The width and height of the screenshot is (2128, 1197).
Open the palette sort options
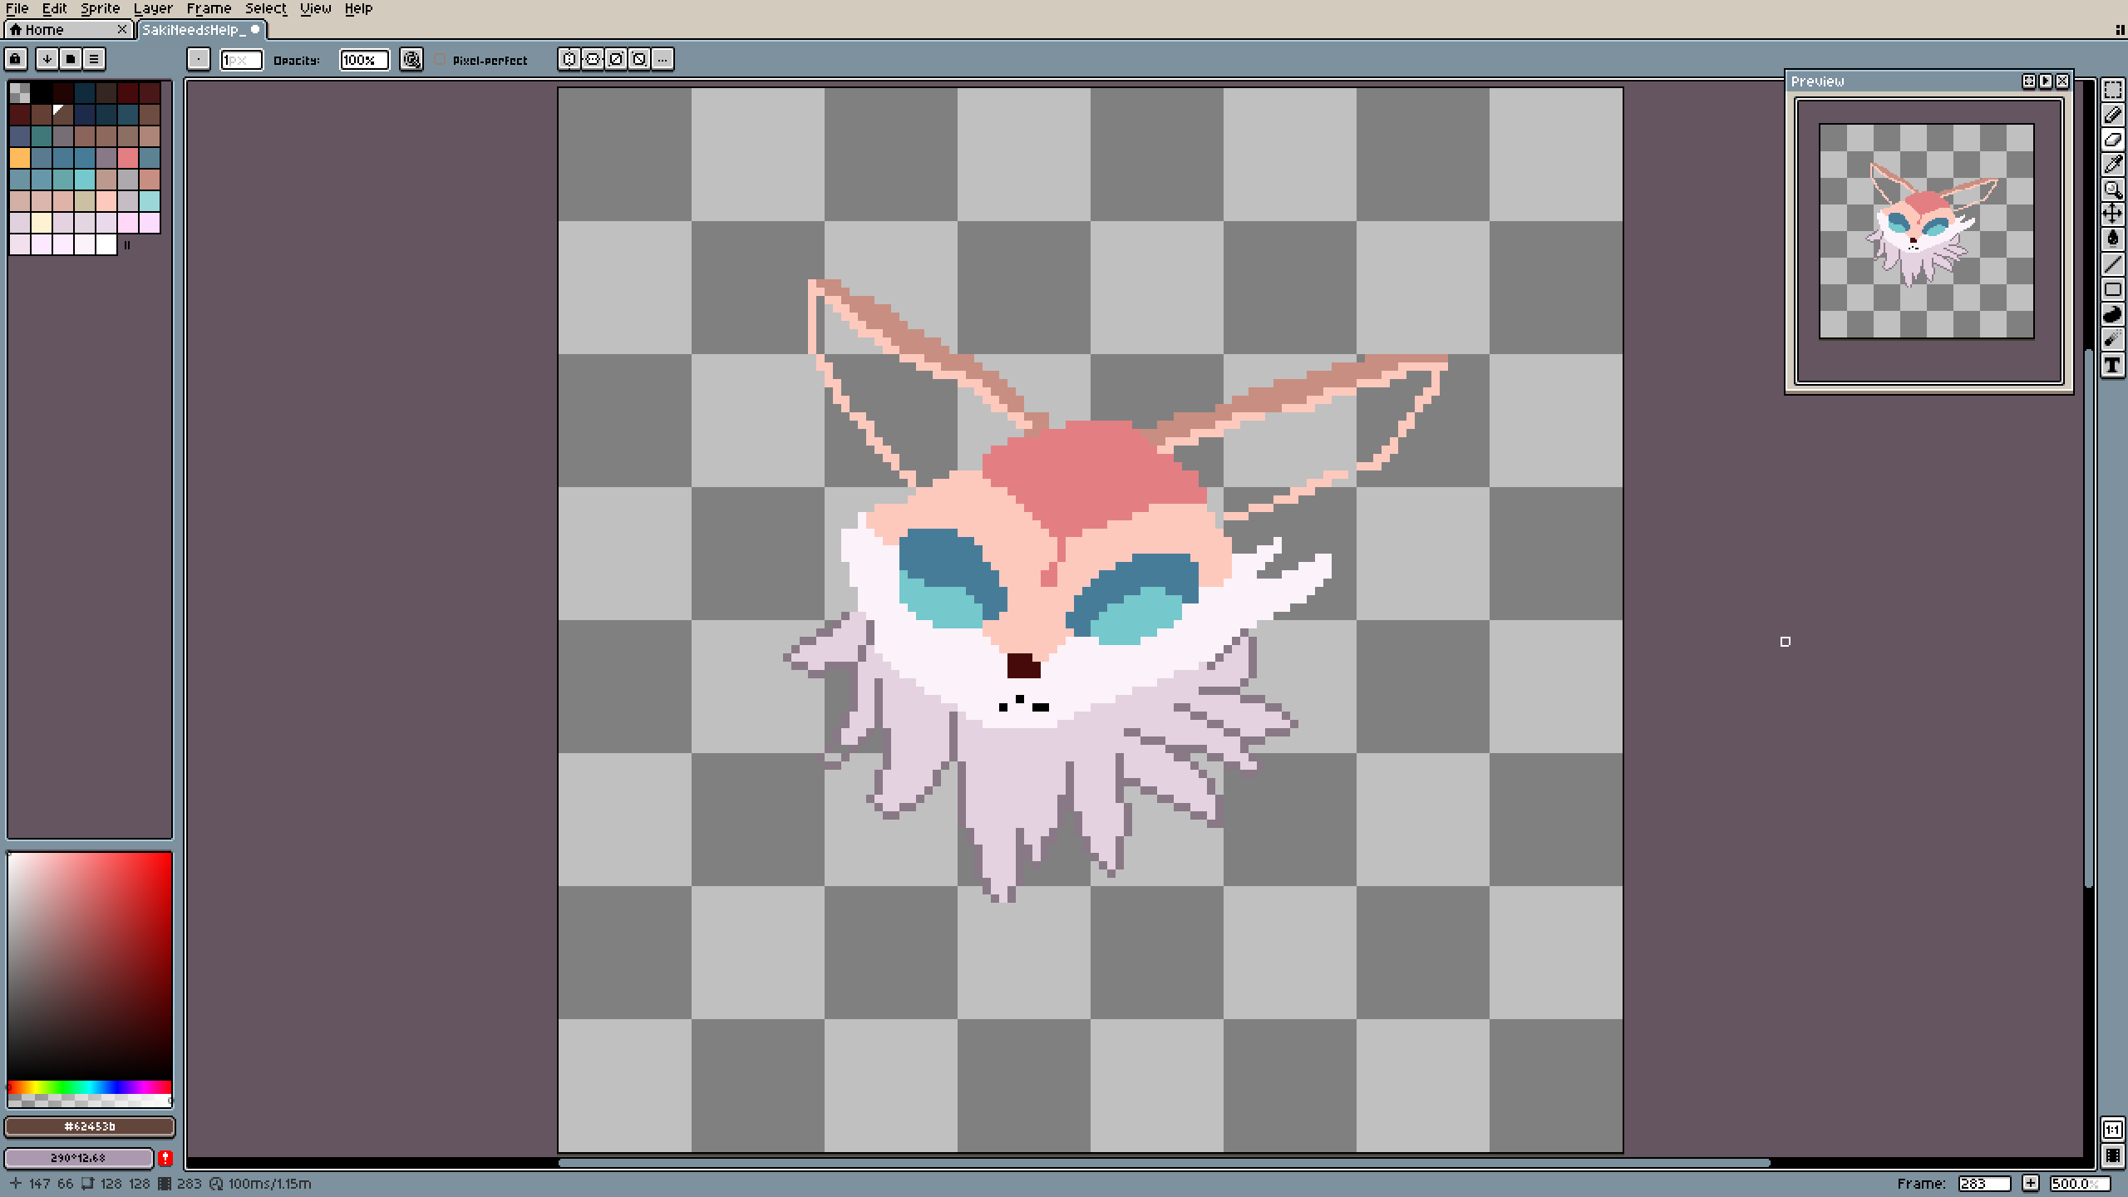47,59
